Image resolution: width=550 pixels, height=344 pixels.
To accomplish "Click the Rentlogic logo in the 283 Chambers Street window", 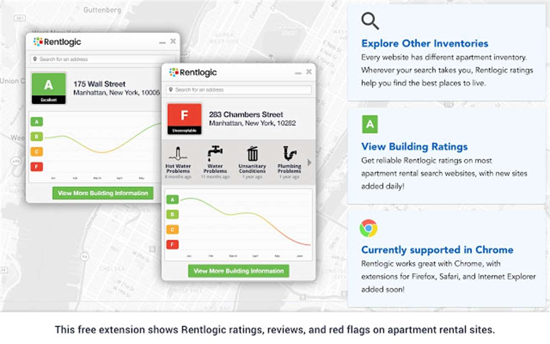I will coord(193,72).
